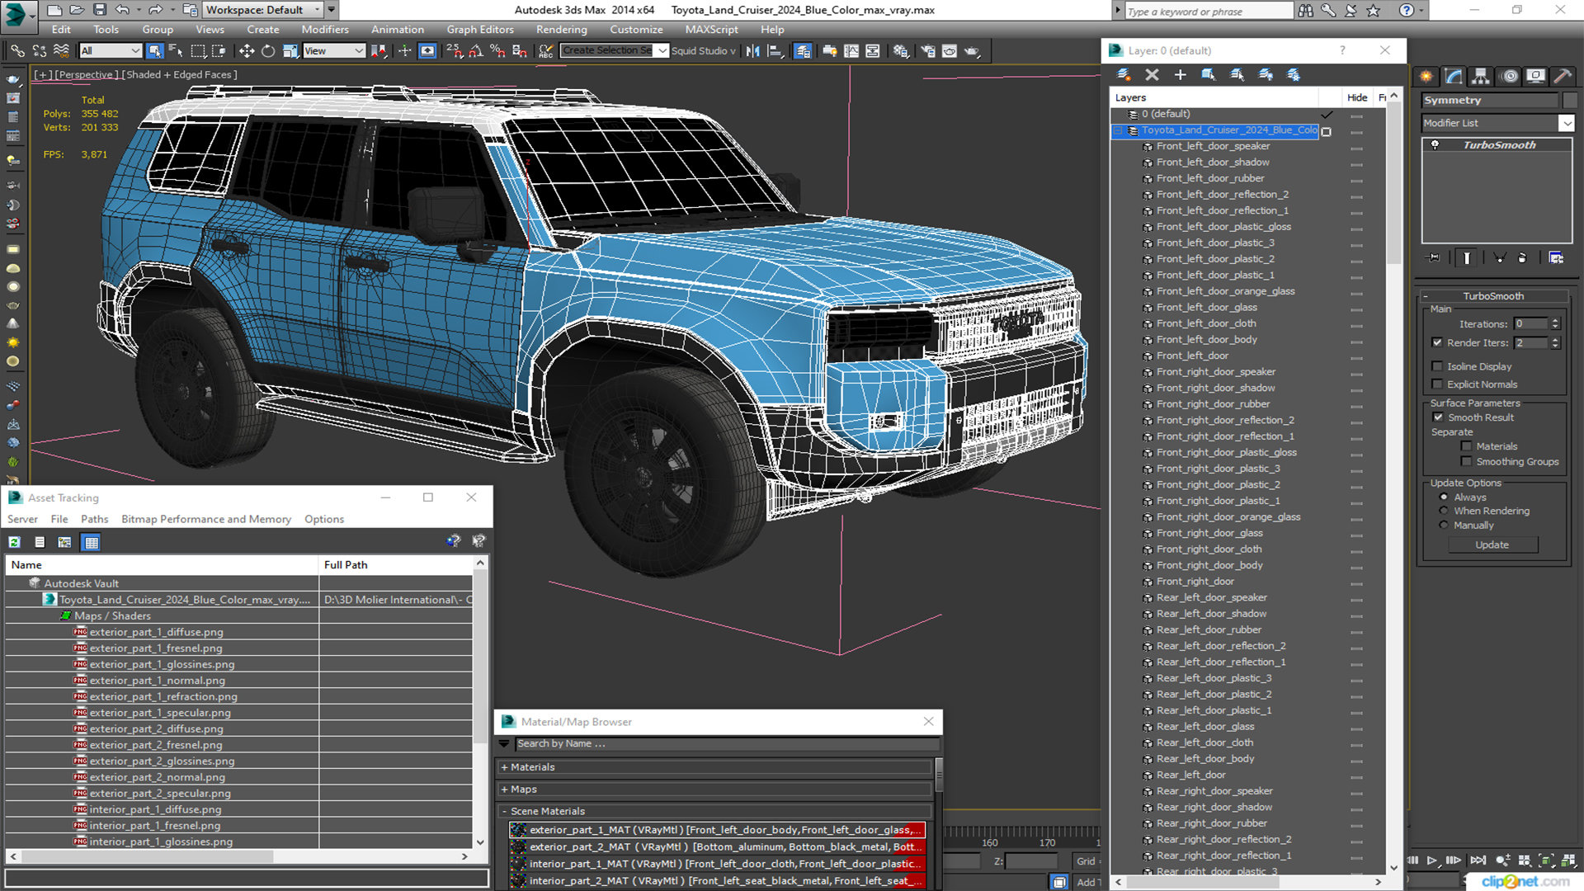Viewport: 1584px width, 891px height.
Task: Select the Move tool in main toolbar
Action: coord(246,51)
